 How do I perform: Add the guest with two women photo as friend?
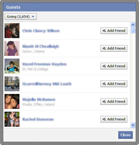point(114,101)
